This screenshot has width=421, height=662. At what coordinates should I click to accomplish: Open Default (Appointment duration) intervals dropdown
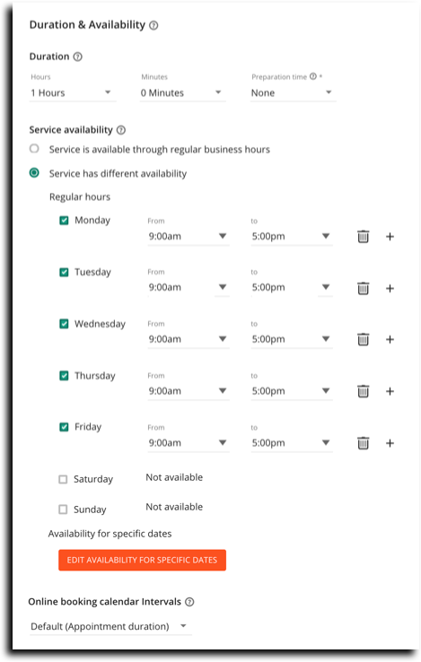point(110,626)
